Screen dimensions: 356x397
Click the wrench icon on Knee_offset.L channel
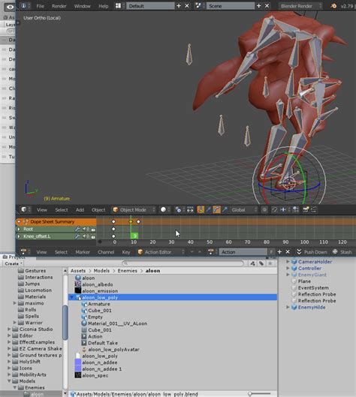pyautogui.click(x=77, y=236)
